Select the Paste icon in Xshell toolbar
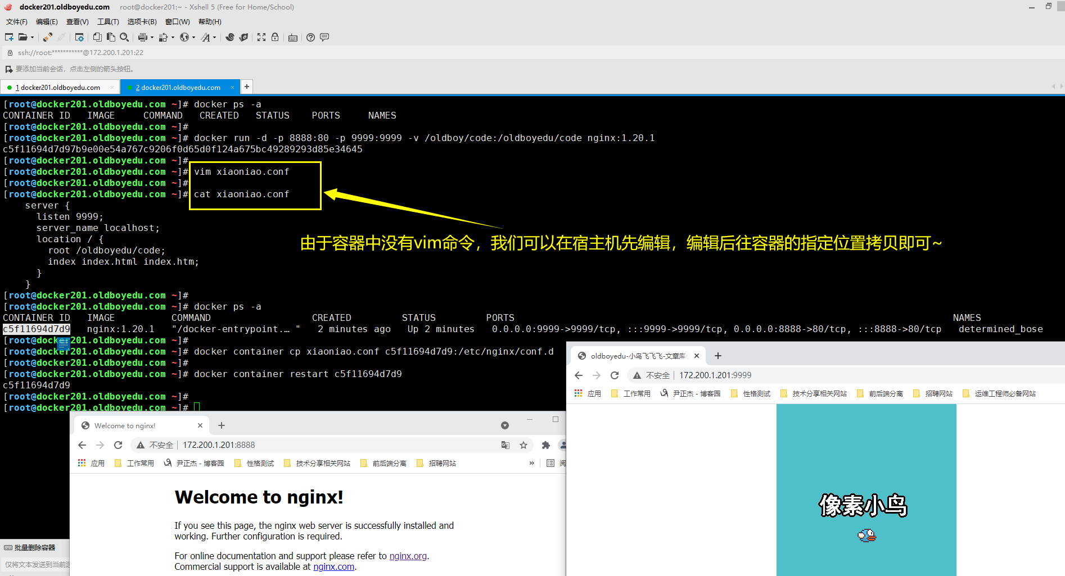 [111, 37]
